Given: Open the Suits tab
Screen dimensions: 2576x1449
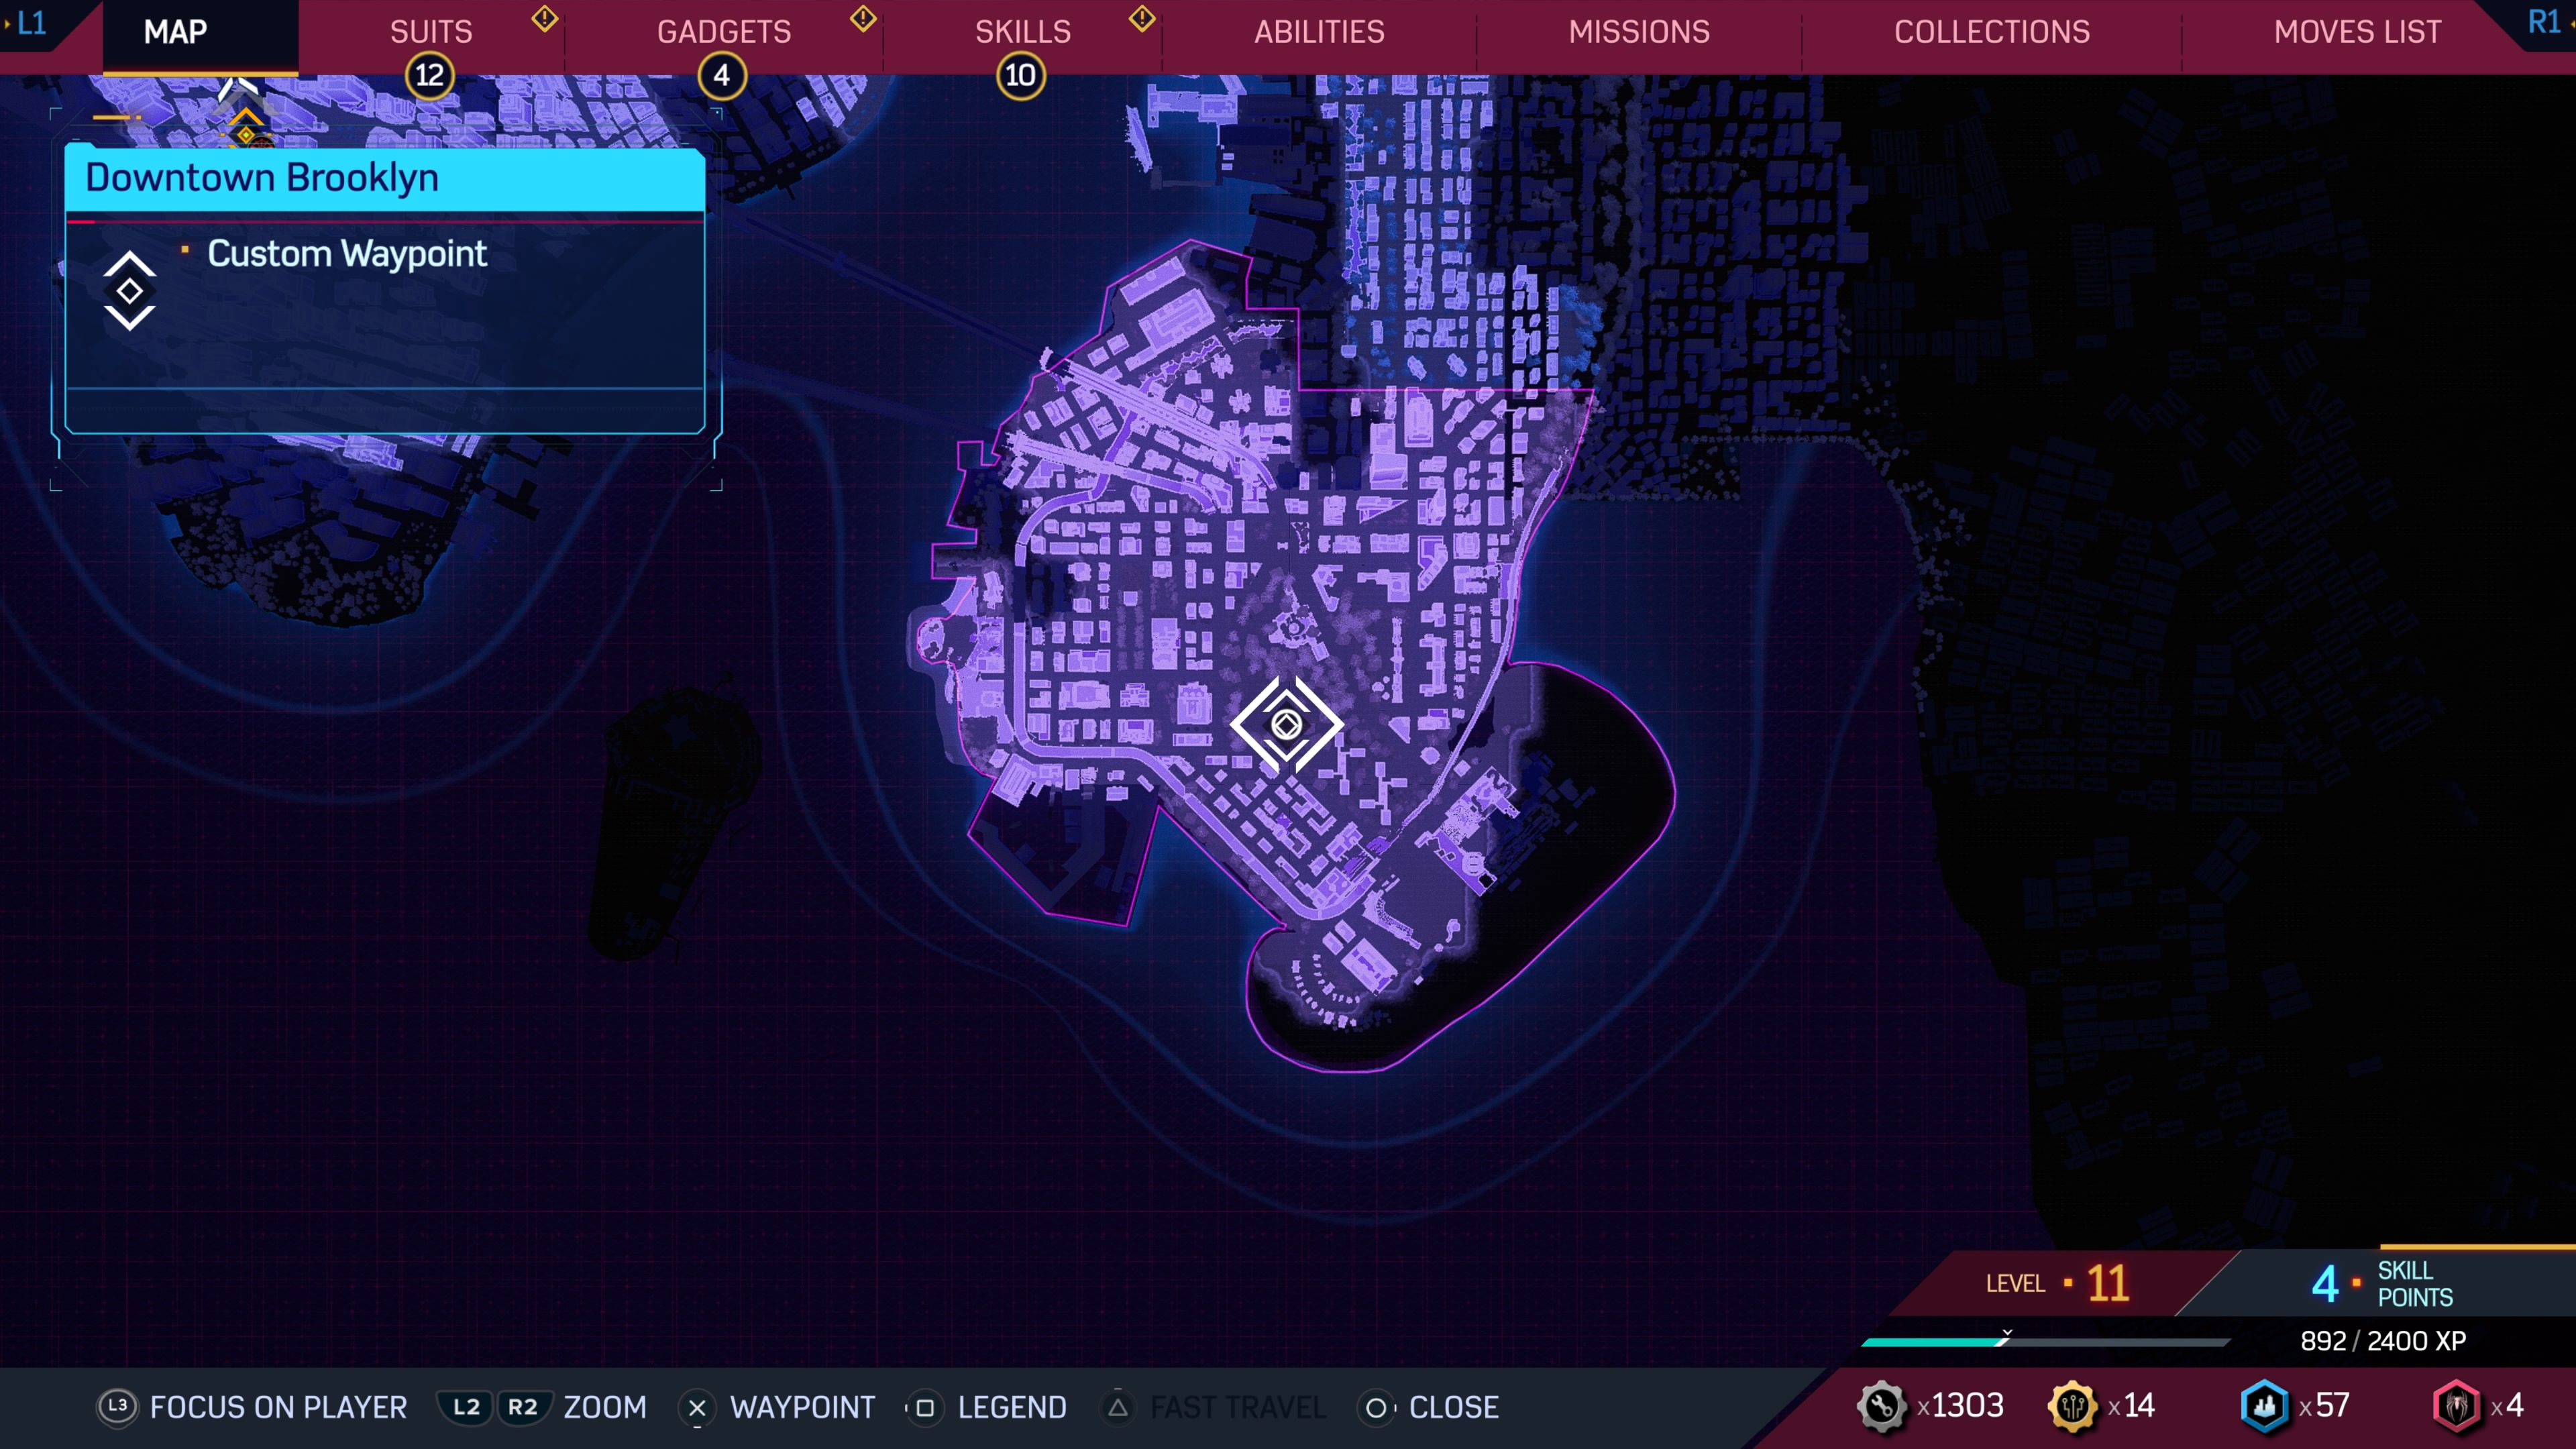Looking at the screenshot, I should click(x=431, y=32).
